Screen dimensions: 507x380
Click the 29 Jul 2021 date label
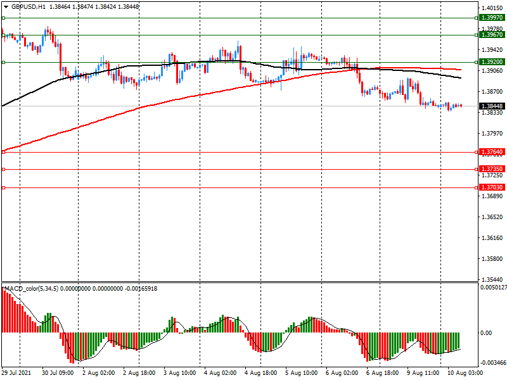16,373
